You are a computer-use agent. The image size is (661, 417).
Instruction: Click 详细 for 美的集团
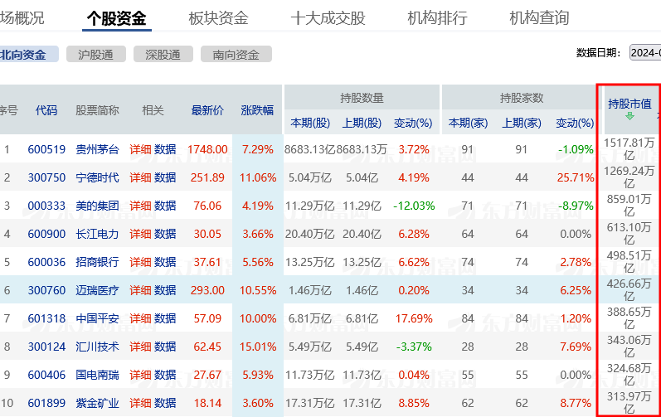140,206
